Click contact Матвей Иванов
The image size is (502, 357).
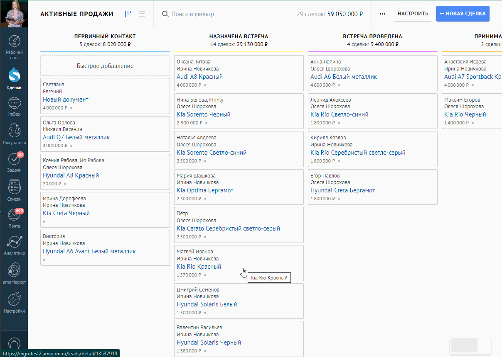tap(195, 252)
